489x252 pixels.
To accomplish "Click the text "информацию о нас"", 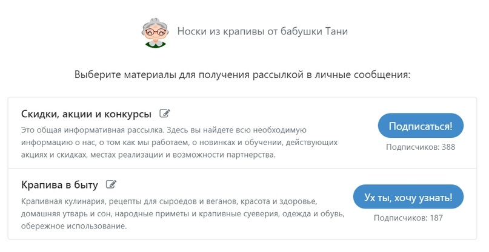I will 54,143.
